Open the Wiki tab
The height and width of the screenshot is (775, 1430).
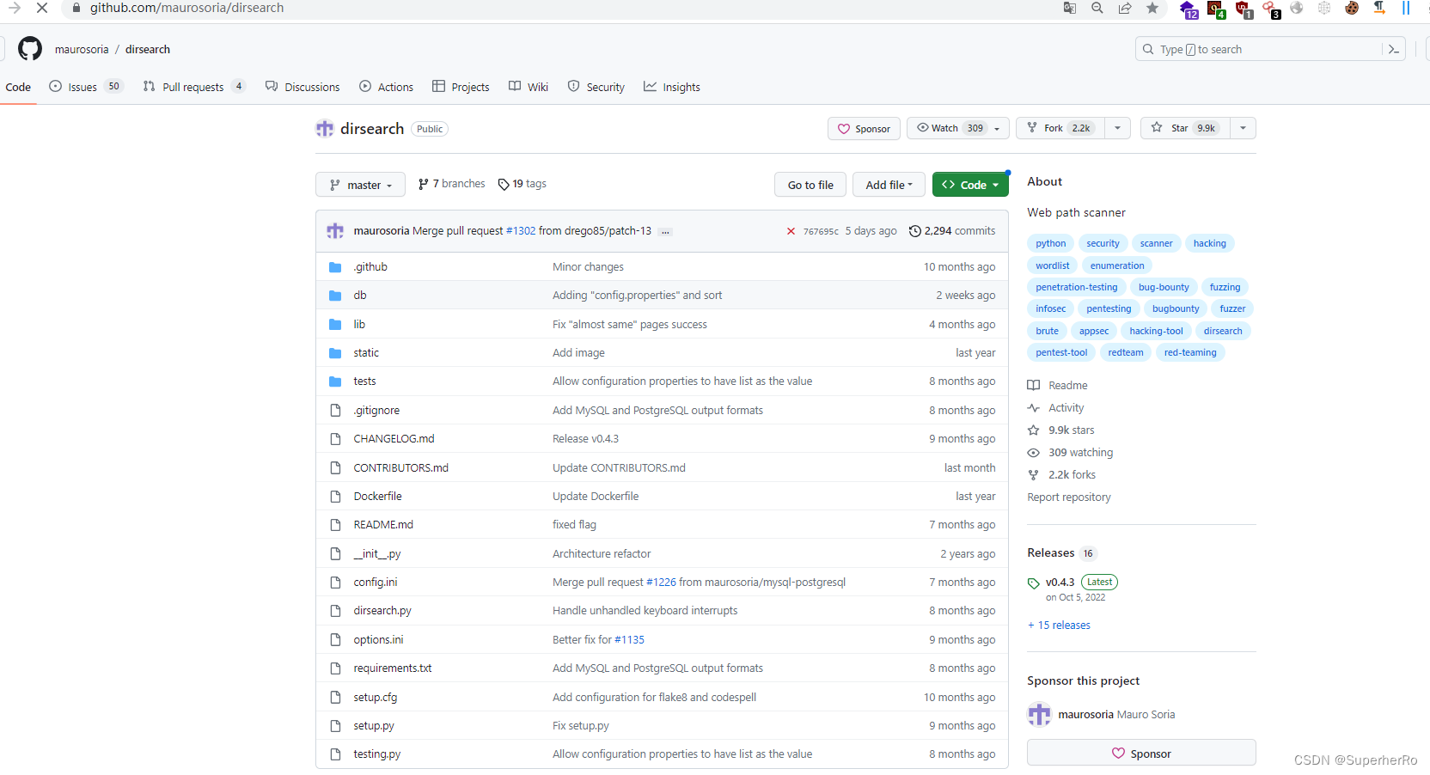(x=529, y=87)
